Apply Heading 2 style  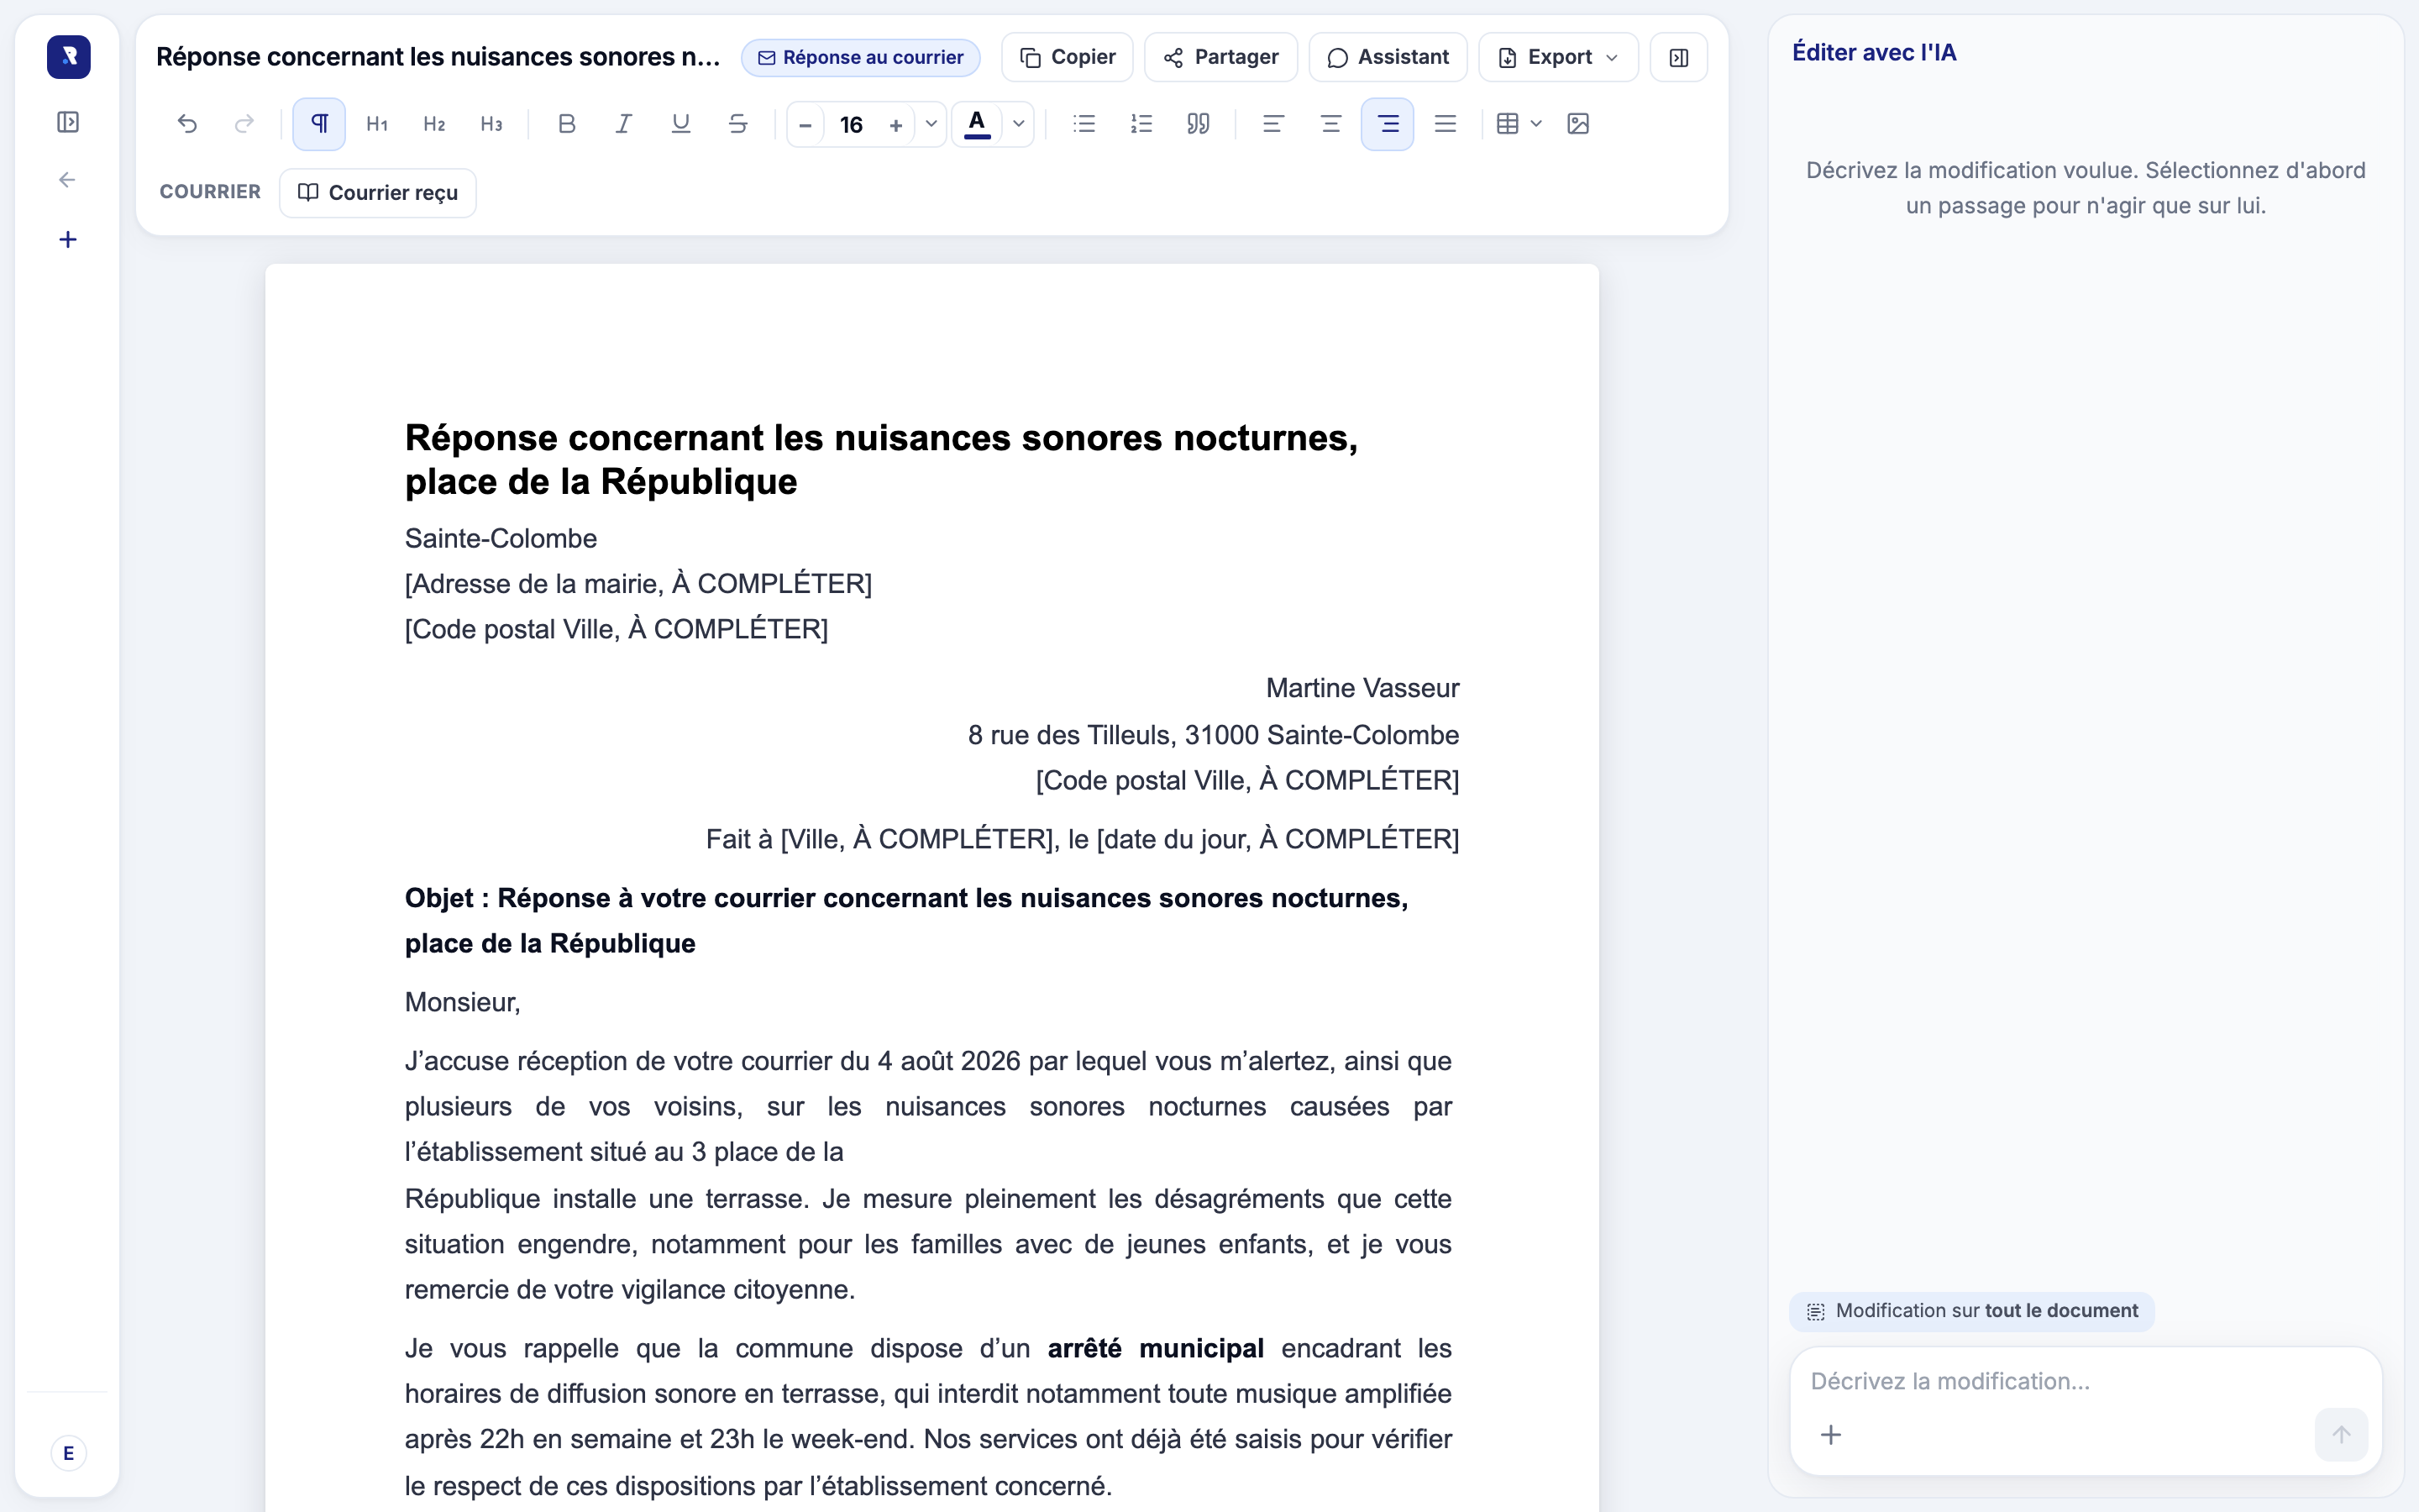433,124
